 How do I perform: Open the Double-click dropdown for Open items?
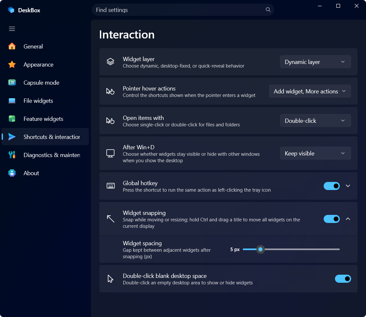tap(315, 121)
